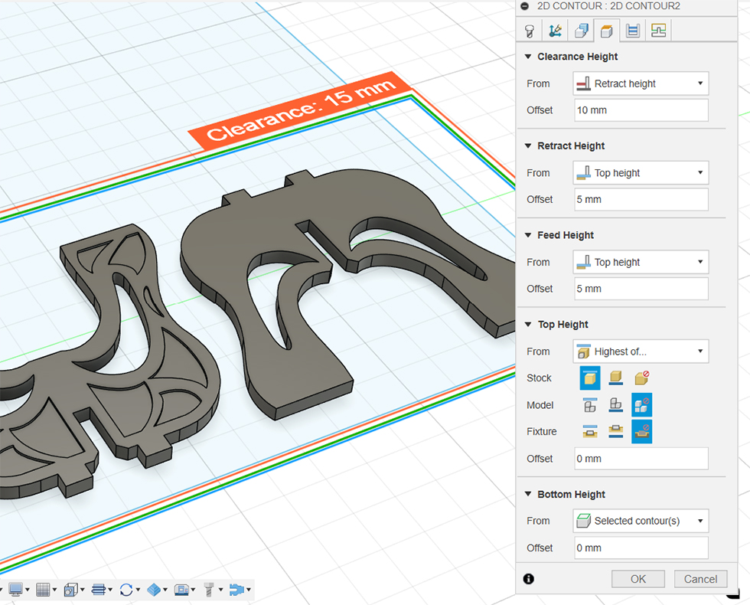Select Model bottom option

click(615, 405)
